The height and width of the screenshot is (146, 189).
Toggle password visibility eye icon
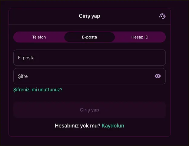(157, 76)
